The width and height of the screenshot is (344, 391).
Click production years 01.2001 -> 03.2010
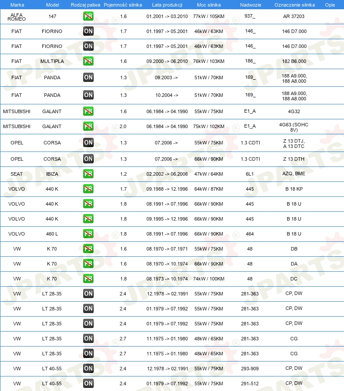(167, 16)
